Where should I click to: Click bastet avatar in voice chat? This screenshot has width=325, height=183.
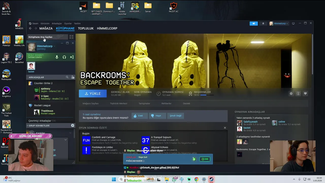pyautogui.click(x=31, y=66)
